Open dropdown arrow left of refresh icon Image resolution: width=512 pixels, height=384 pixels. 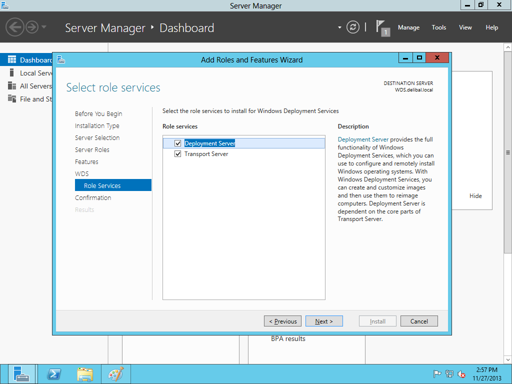(x=339, y=27)
